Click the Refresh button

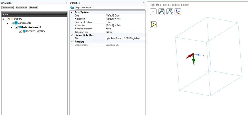[x=34, y=8]
